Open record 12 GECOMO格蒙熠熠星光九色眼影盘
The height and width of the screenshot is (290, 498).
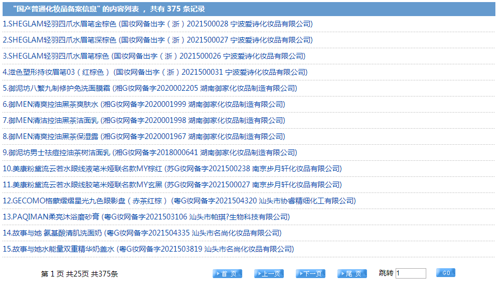tap(179, 201)
